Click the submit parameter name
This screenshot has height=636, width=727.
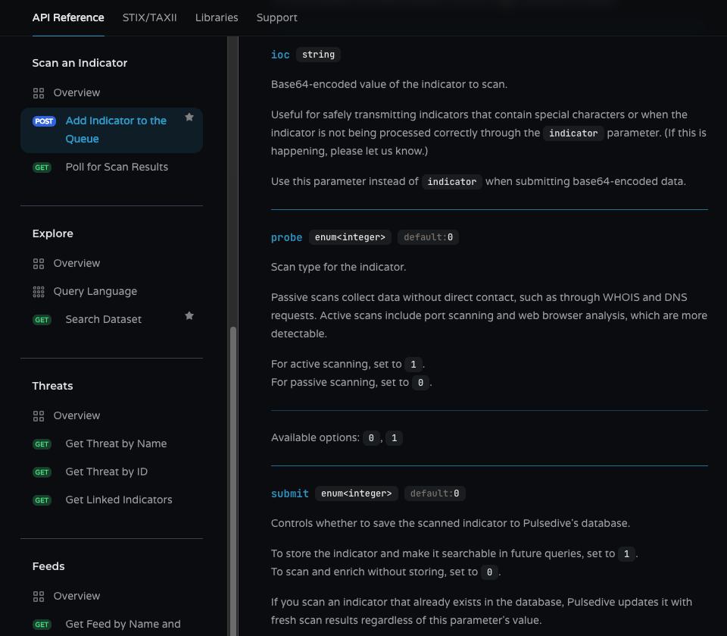pyautogui.click(x=289, y=493)
